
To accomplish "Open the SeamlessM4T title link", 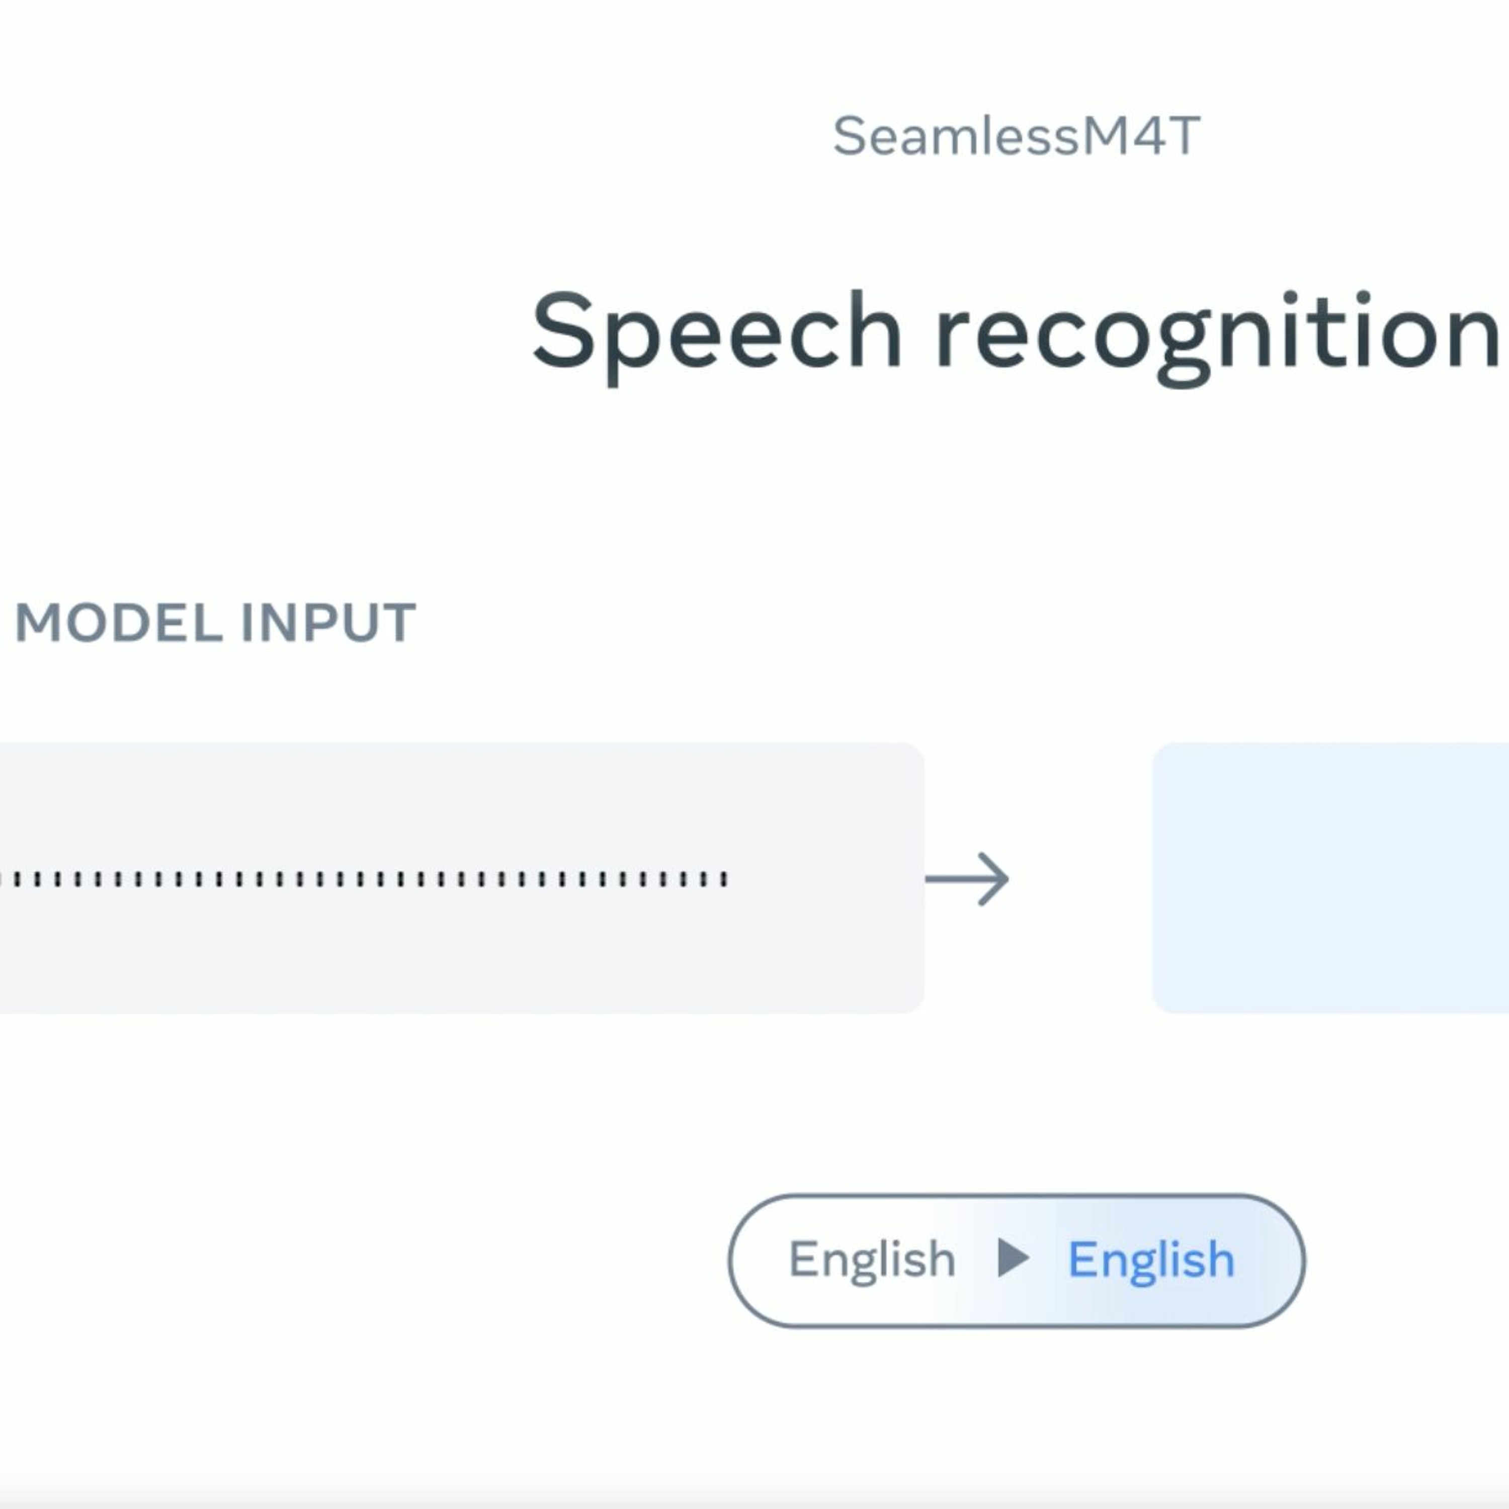I will click(1016, 136).
